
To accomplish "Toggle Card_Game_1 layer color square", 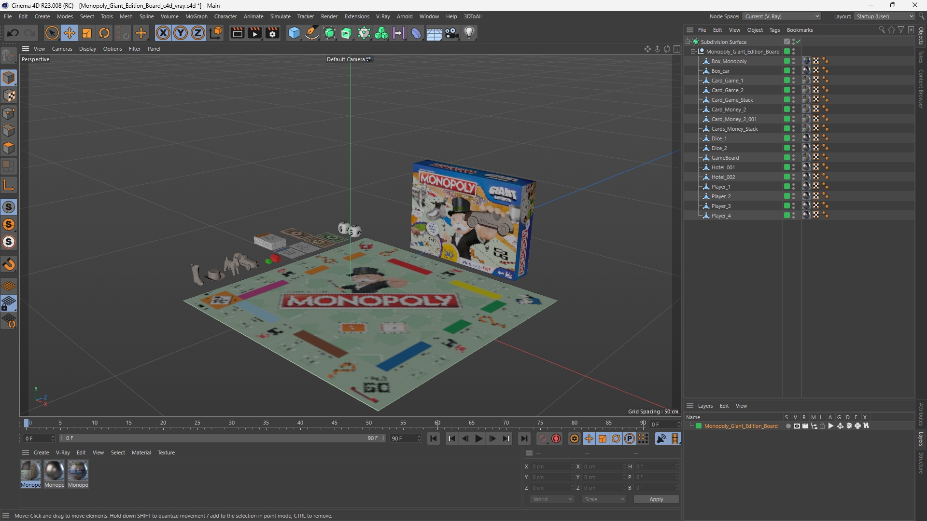I will [x=787, y=81].
